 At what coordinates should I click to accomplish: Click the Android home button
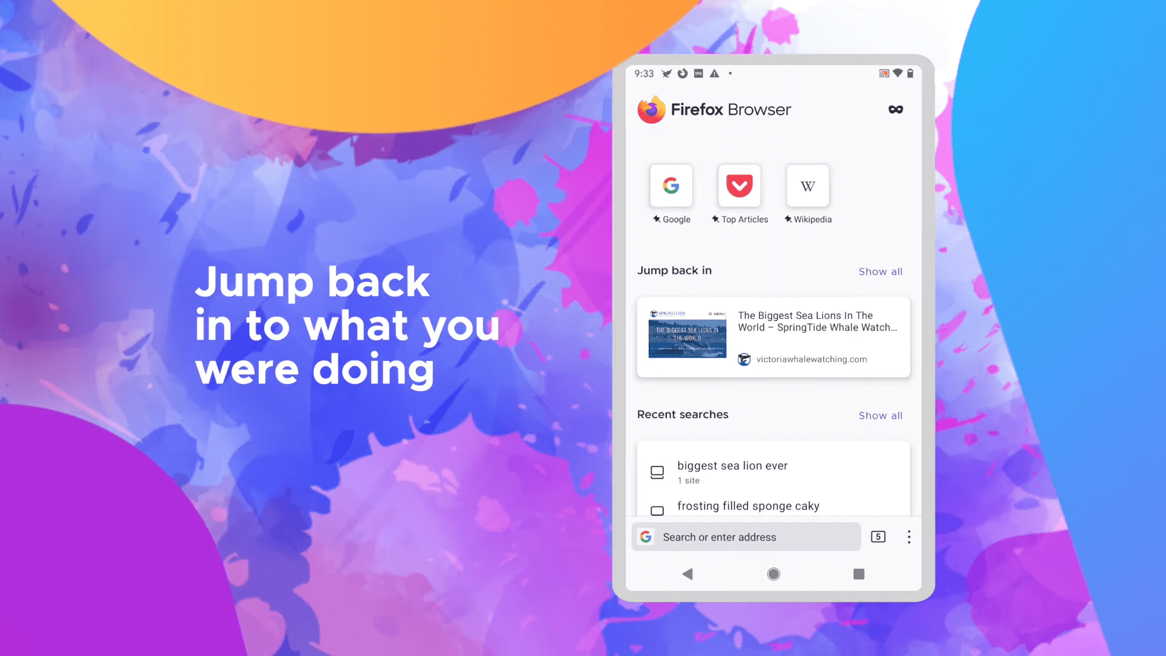click(x=773, y=573)
